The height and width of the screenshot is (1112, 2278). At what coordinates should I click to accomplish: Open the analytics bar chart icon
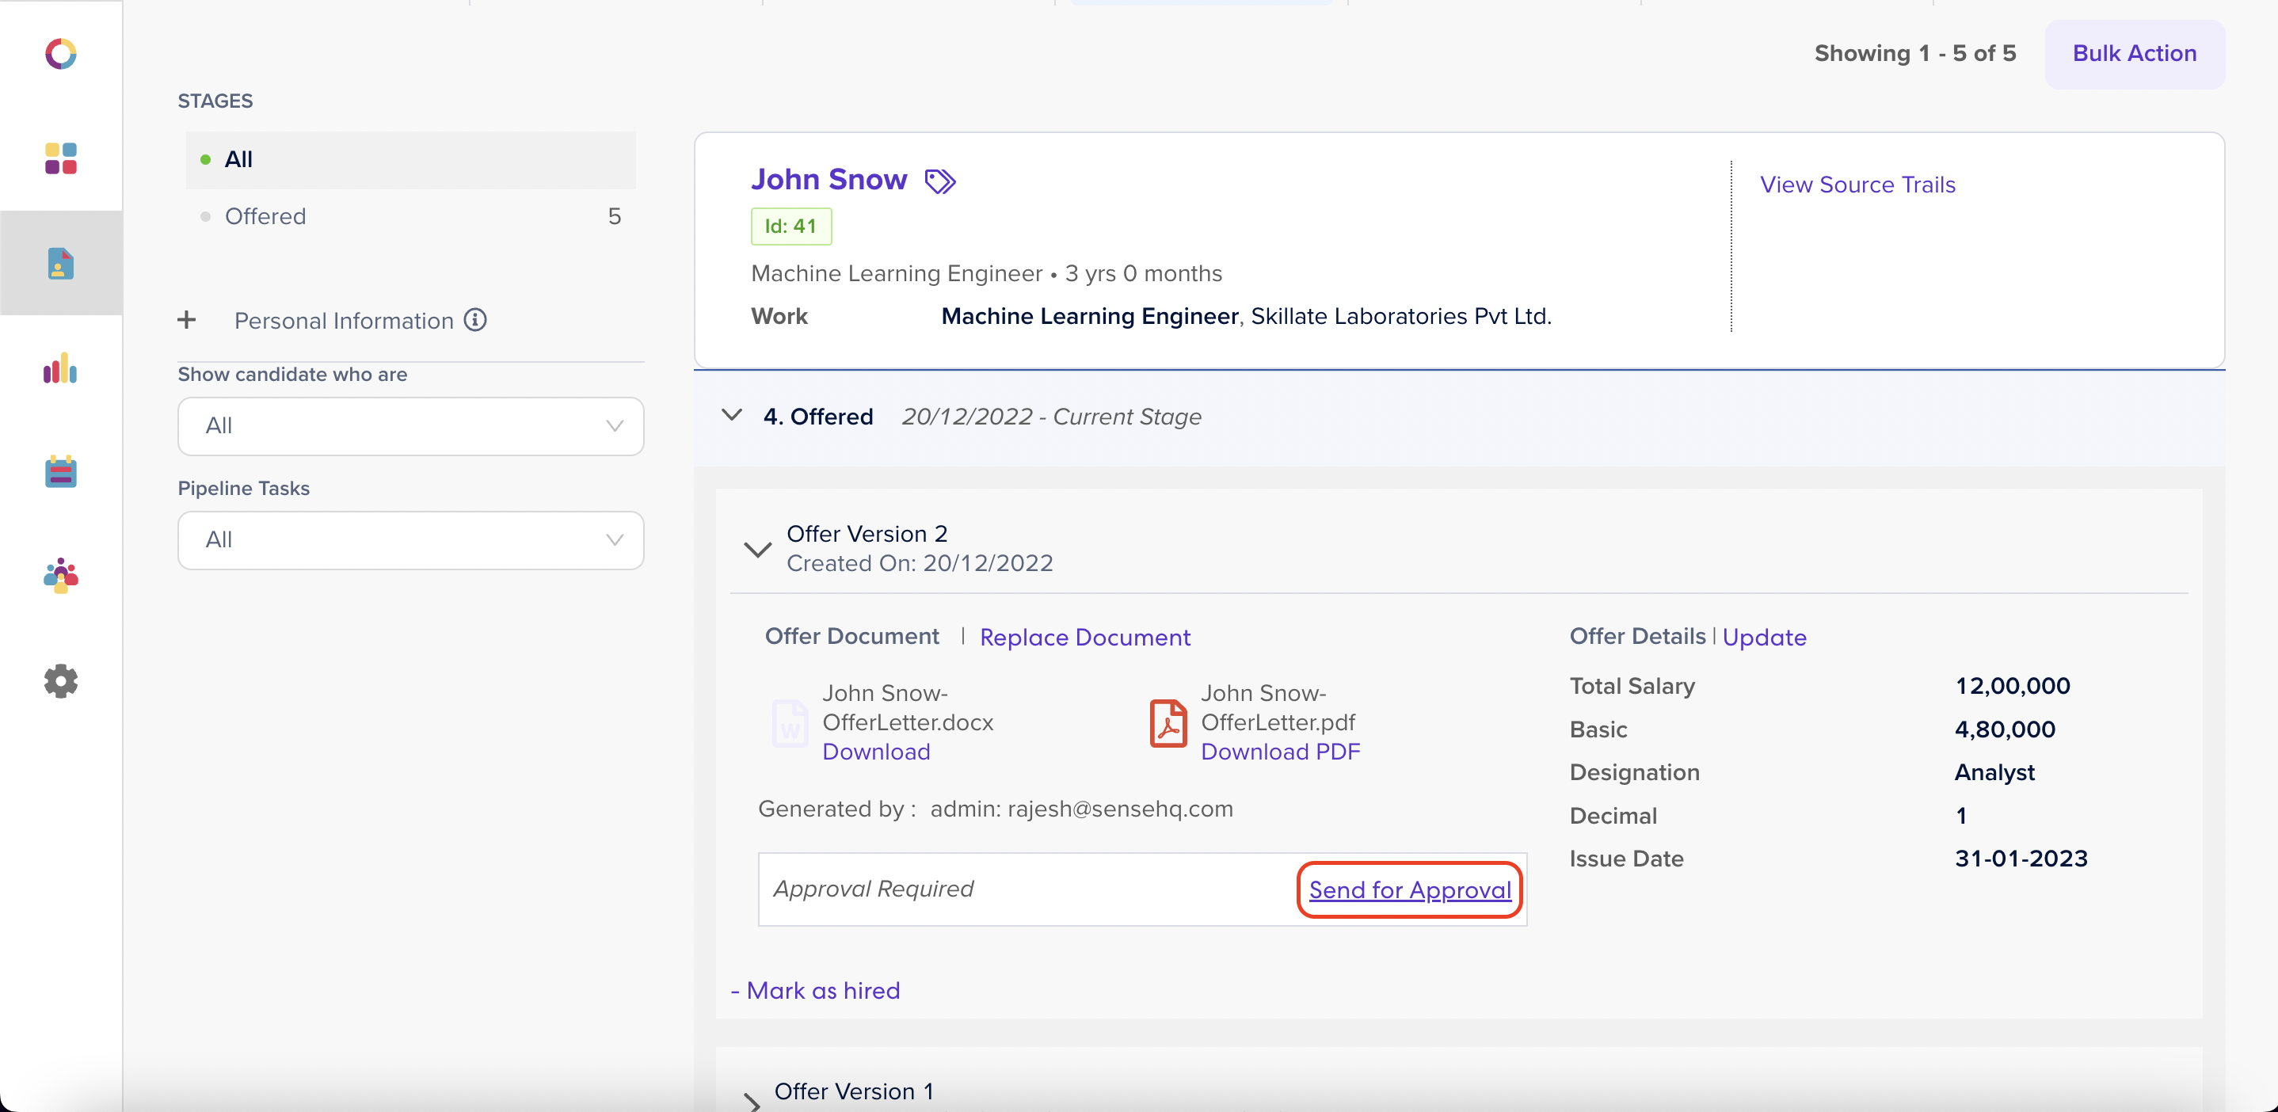(60, 368)
